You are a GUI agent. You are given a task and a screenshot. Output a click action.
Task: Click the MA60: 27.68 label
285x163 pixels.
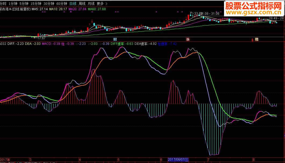[x=97, y=9]
